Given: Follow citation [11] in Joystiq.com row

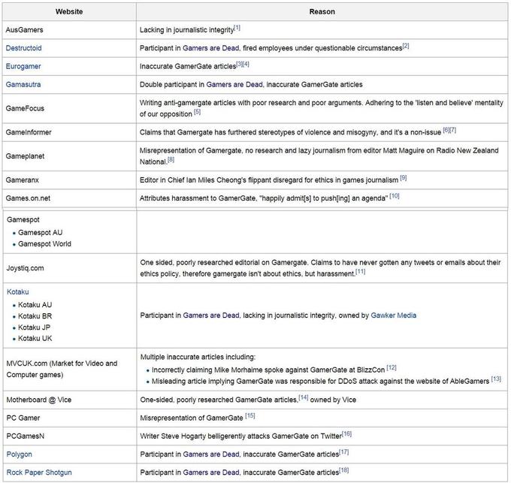Looking at the screenshot, I should (361, 272).
